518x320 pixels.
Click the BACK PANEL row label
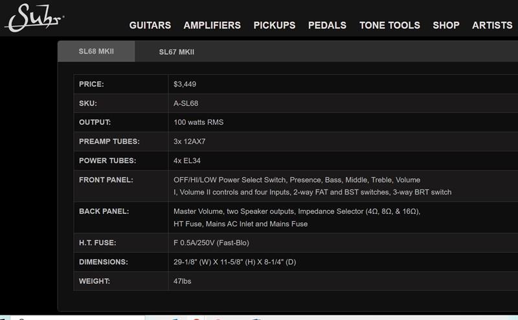click(104, 211)
